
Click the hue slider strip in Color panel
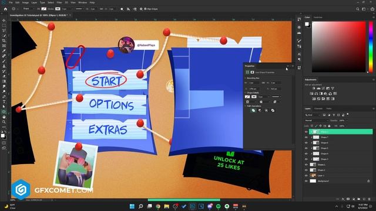click(371, 47)
